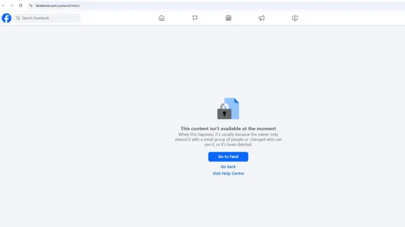Click the 'This content isn't available' heading
Viewport: 405px width, 227px height.
coord(228,129)
